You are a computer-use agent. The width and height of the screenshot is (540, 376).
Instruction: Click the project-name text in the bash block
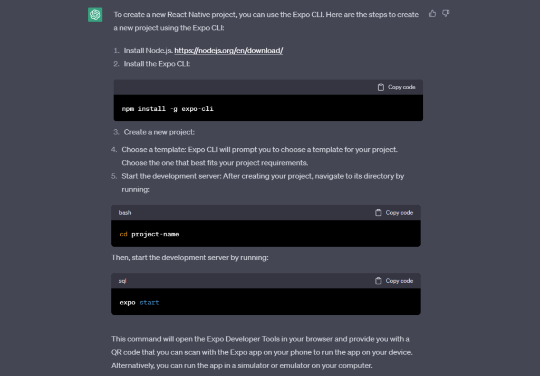(x=157, y=234)
